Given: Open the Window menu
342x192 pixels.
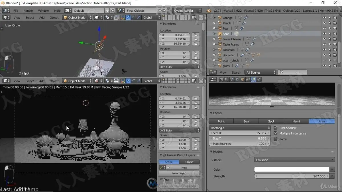Looking at the screenshot, I should click(x=43, y=11).
